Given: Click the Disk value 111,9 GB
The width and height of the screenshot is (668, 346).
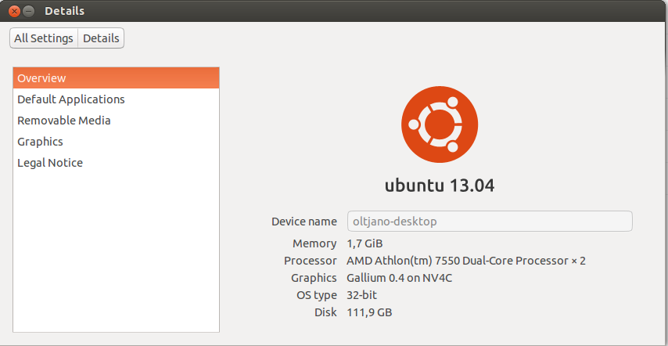Looking at the screenshot, I should (x=369, y=313).
